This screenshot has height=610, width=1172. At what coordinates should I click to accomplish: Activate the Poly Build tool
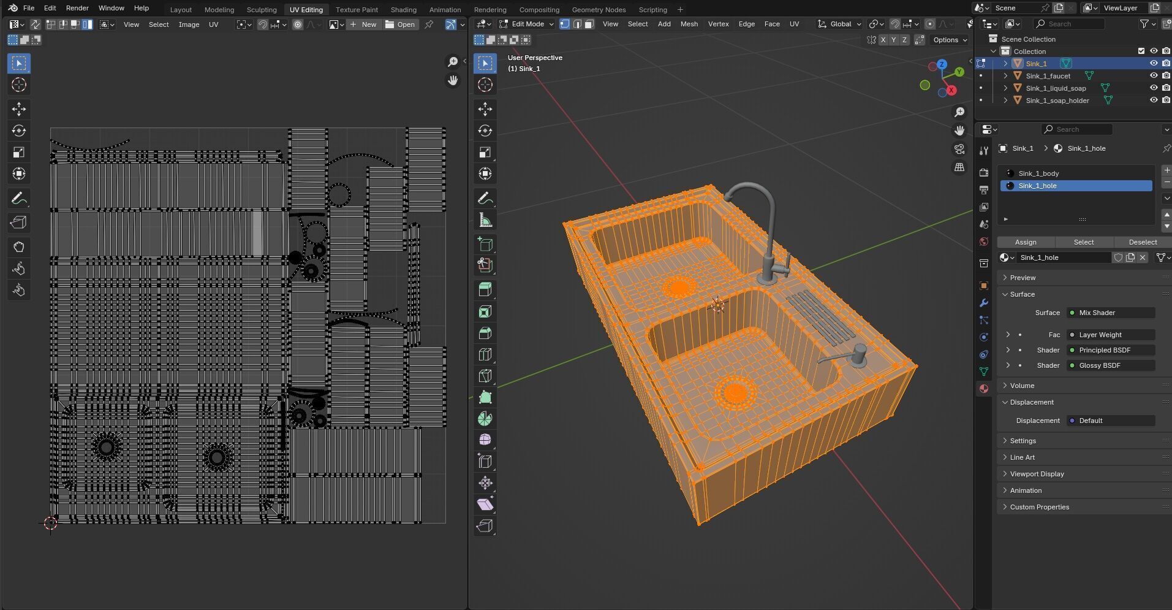pos(485,397)
